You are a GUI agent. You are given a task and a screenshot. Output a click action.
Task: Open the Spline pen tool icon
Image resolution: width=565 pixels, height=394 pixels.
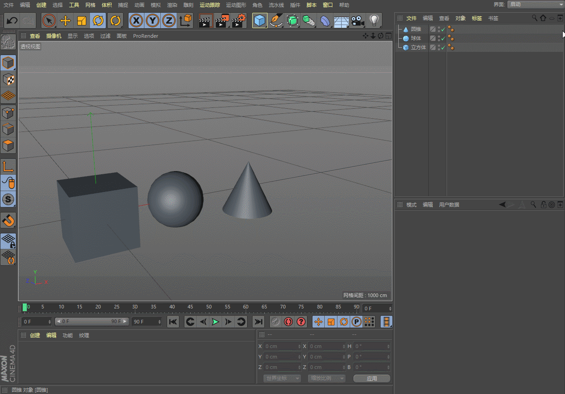coord(276,20)
